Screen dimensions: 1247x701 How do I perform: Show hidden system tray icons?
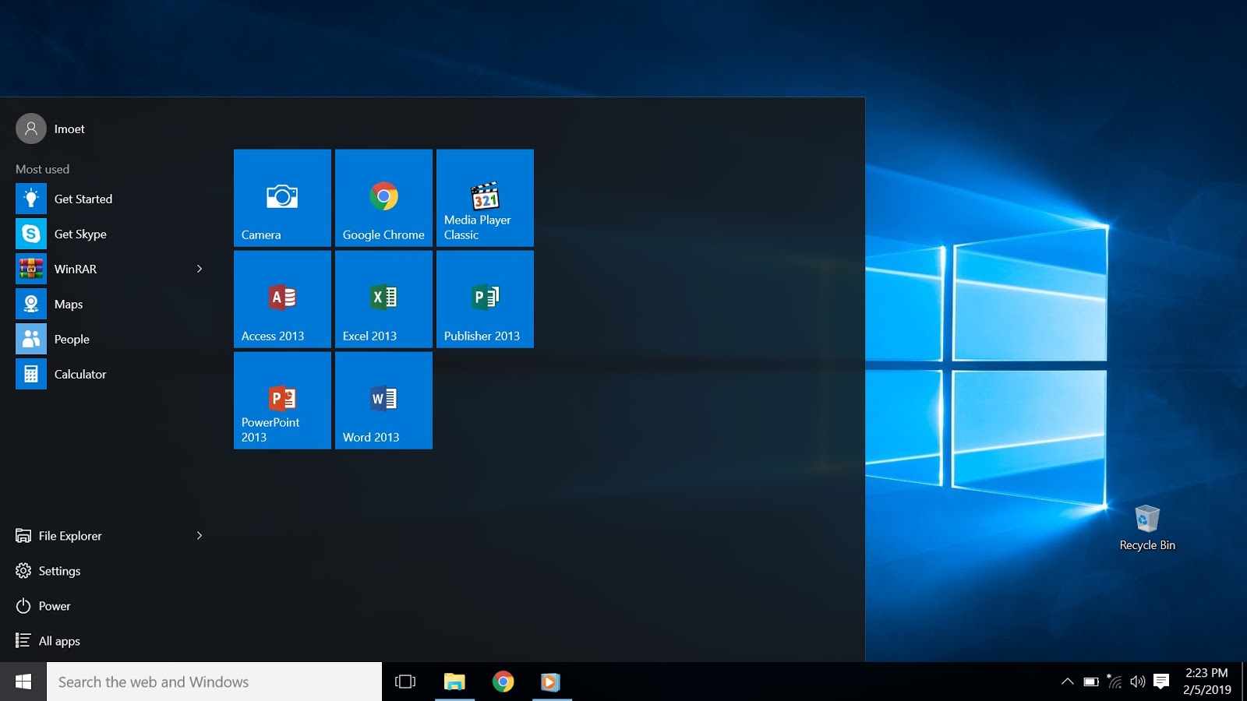[1068, 682]
